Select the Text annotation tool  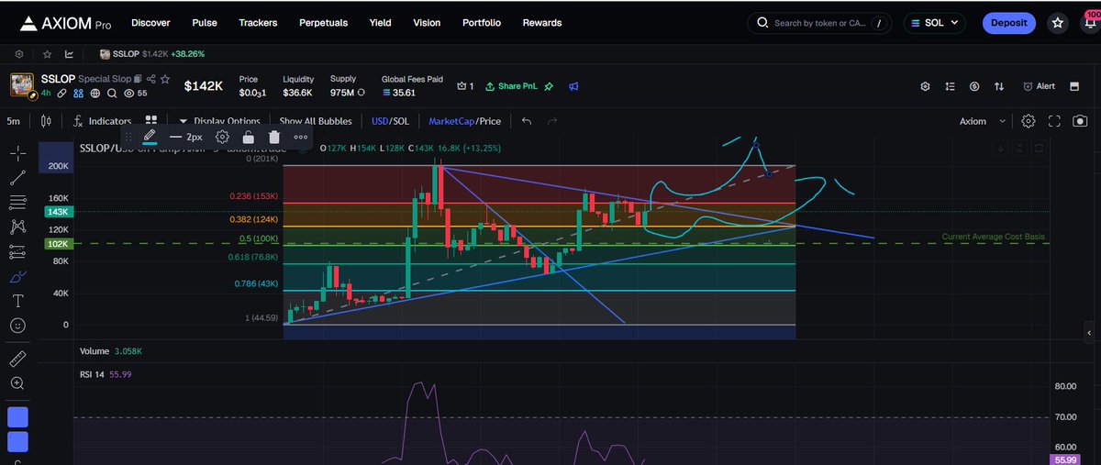pos(17,300)
